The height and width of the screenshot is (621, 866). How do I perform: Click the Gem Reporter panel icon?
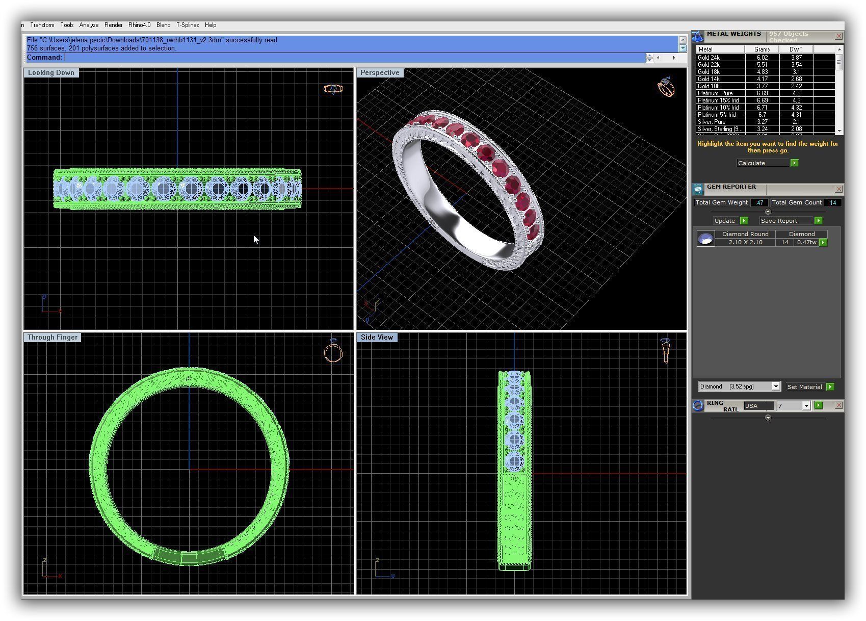698,189
